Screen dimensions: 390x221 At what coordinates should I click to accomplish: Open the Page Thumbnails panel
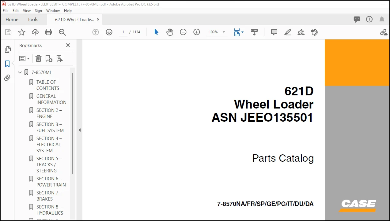8,50
